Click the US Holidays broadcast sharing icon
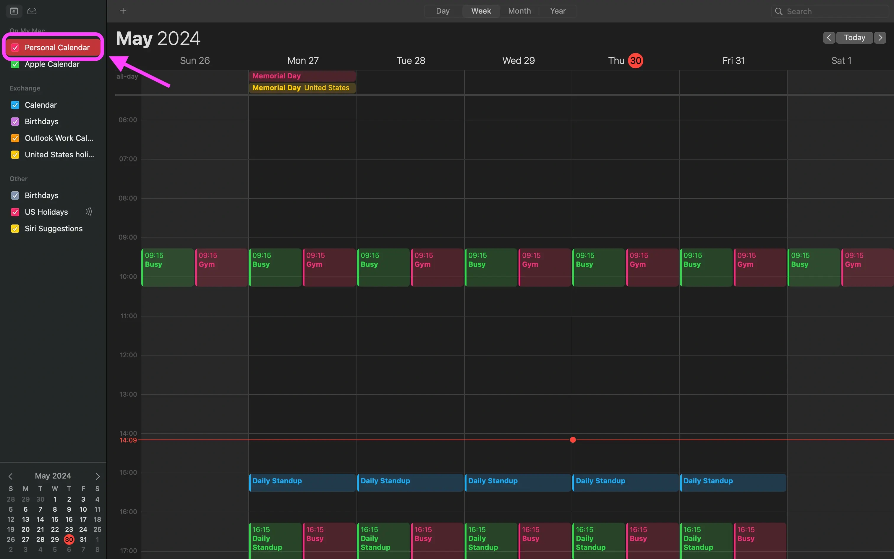The image size is (894, 559). pos(89,212)
